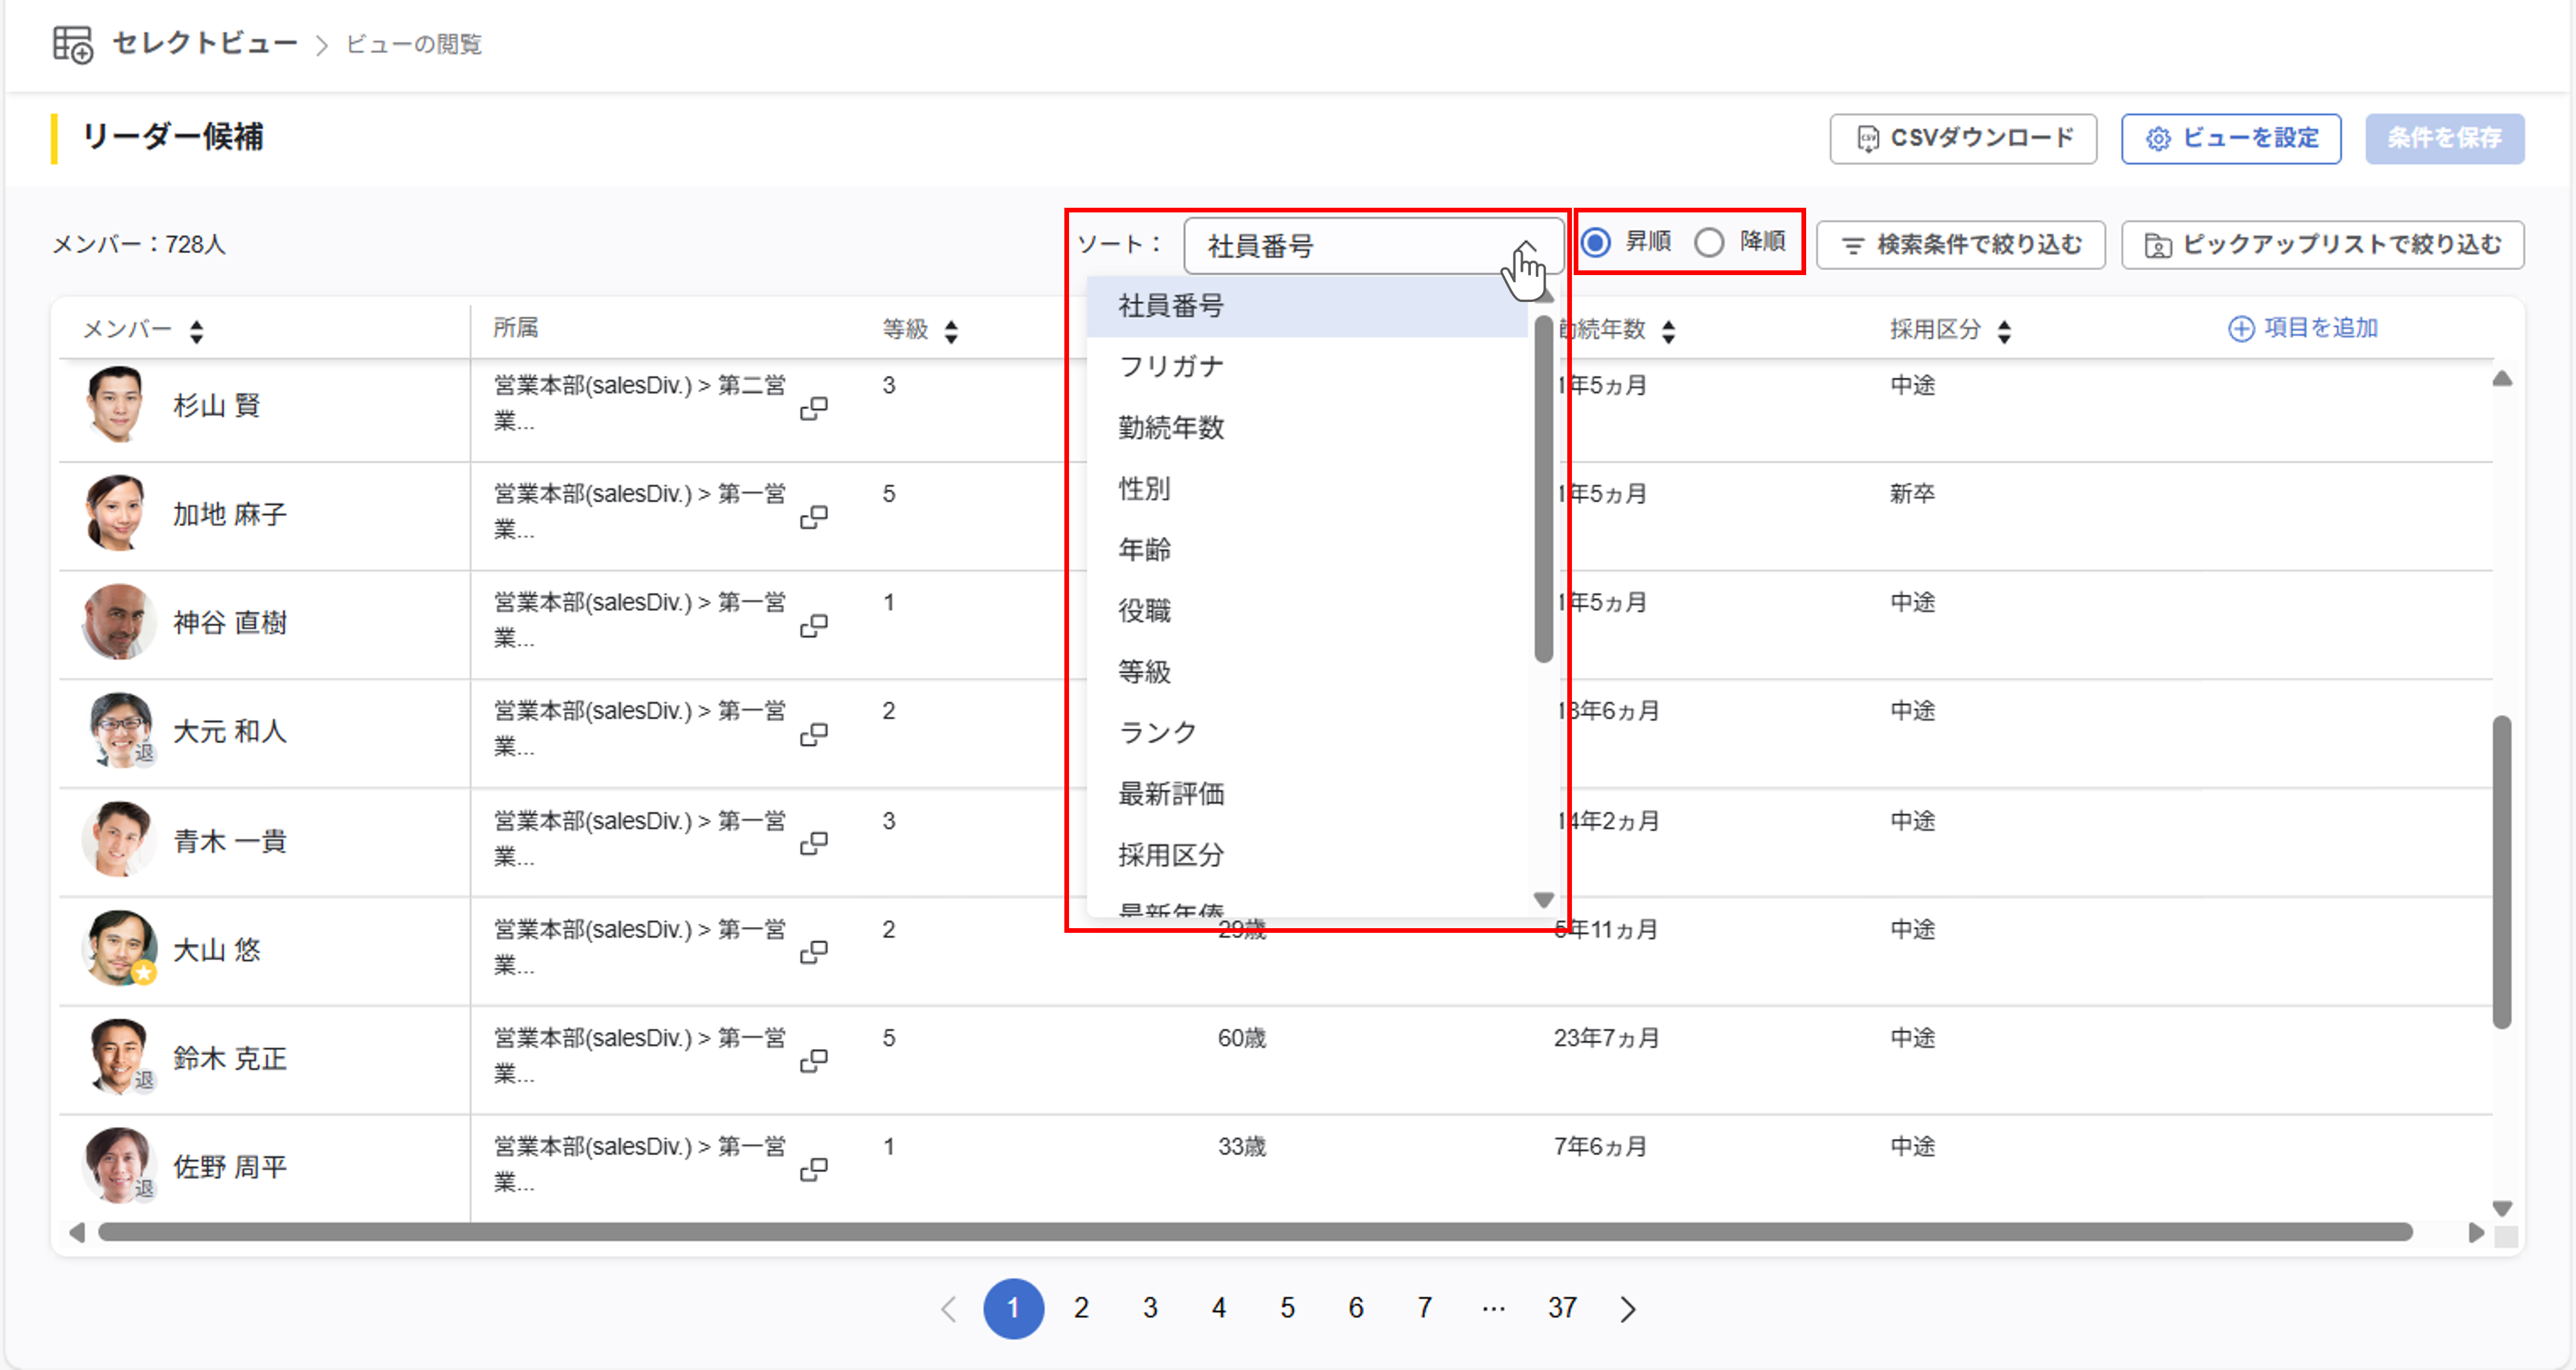Choose 最新評価 in the sort dropdown list
This screenshot has height=1370, width=2576.
[x=1170, y=794]
